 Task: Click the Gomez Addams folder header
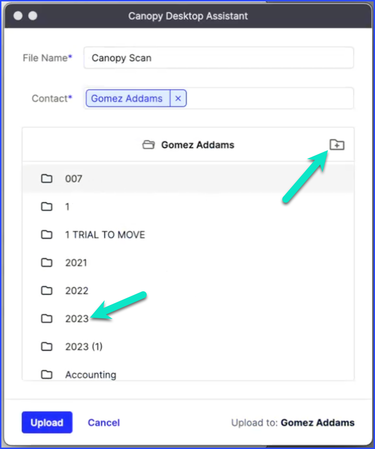[198, 145]
